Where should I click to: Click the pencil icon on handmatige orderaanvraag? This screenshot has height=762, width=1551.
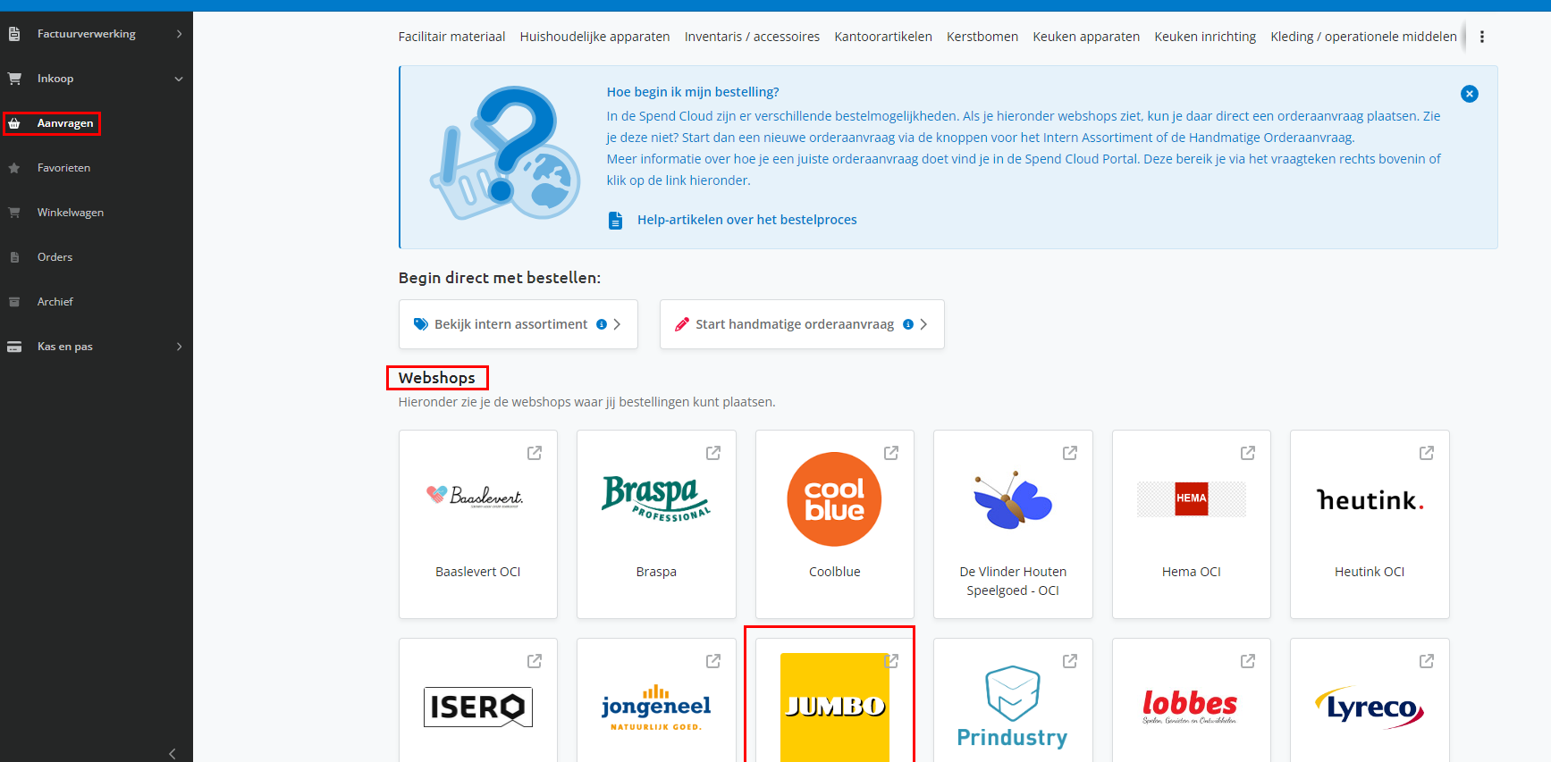pyautogui.click(x=681, y=324)
